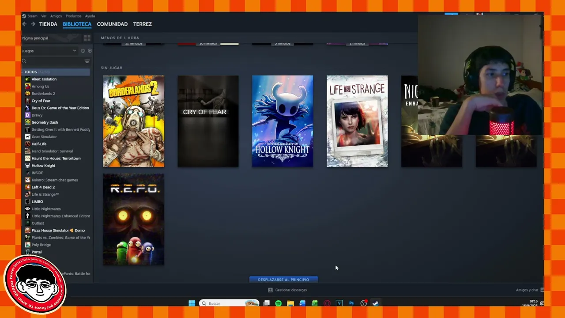Go to Página principal
565x318 pixels.
(35, 38)
